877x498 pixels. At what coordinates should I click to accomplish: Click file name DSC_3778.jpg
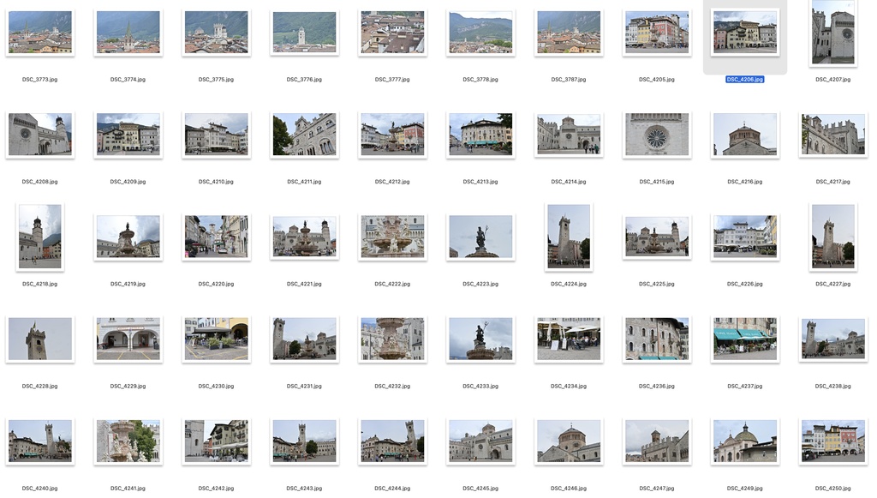click(480, 80)
